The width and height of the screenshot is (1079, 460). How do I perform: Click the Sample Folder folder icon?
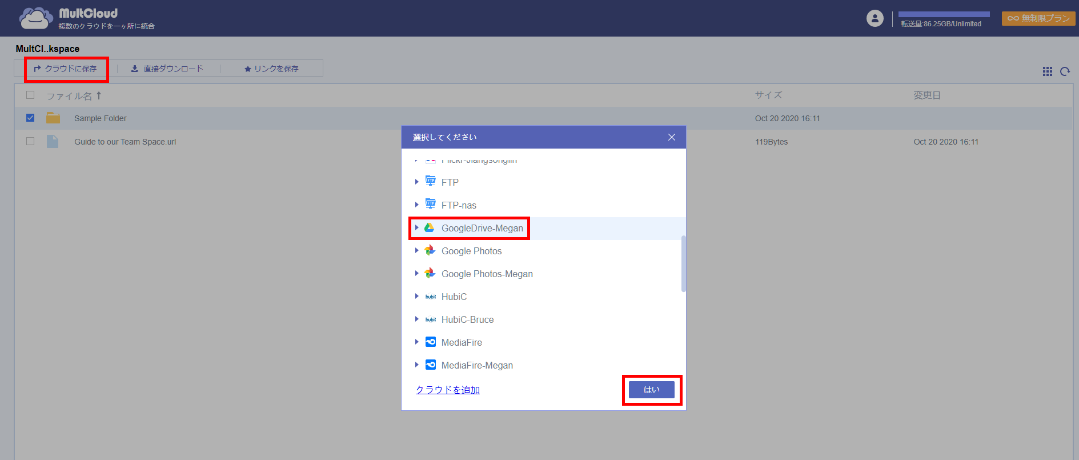tap(53, 118)
